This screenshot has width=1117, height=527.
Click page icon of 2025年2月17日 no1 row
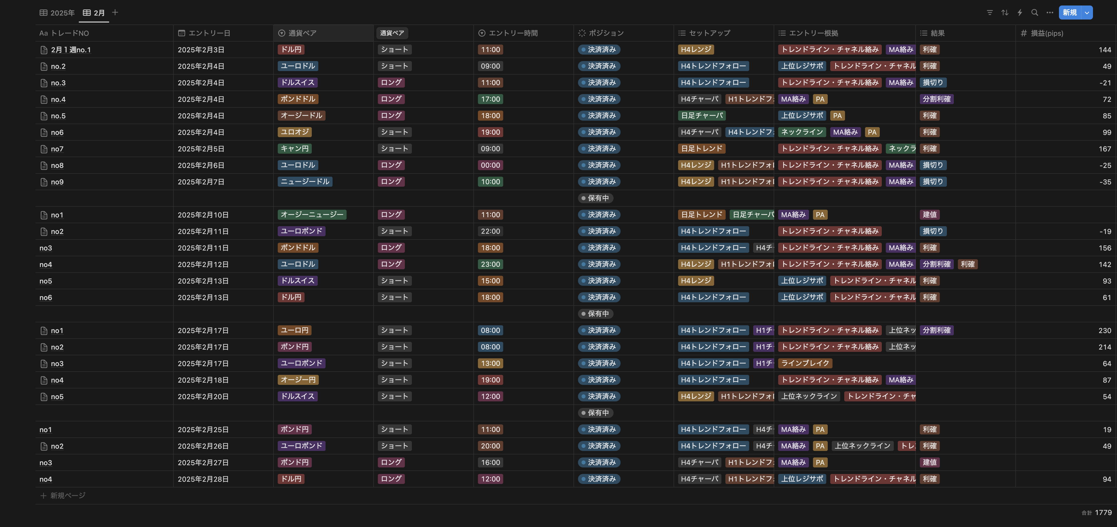[44, 331]
